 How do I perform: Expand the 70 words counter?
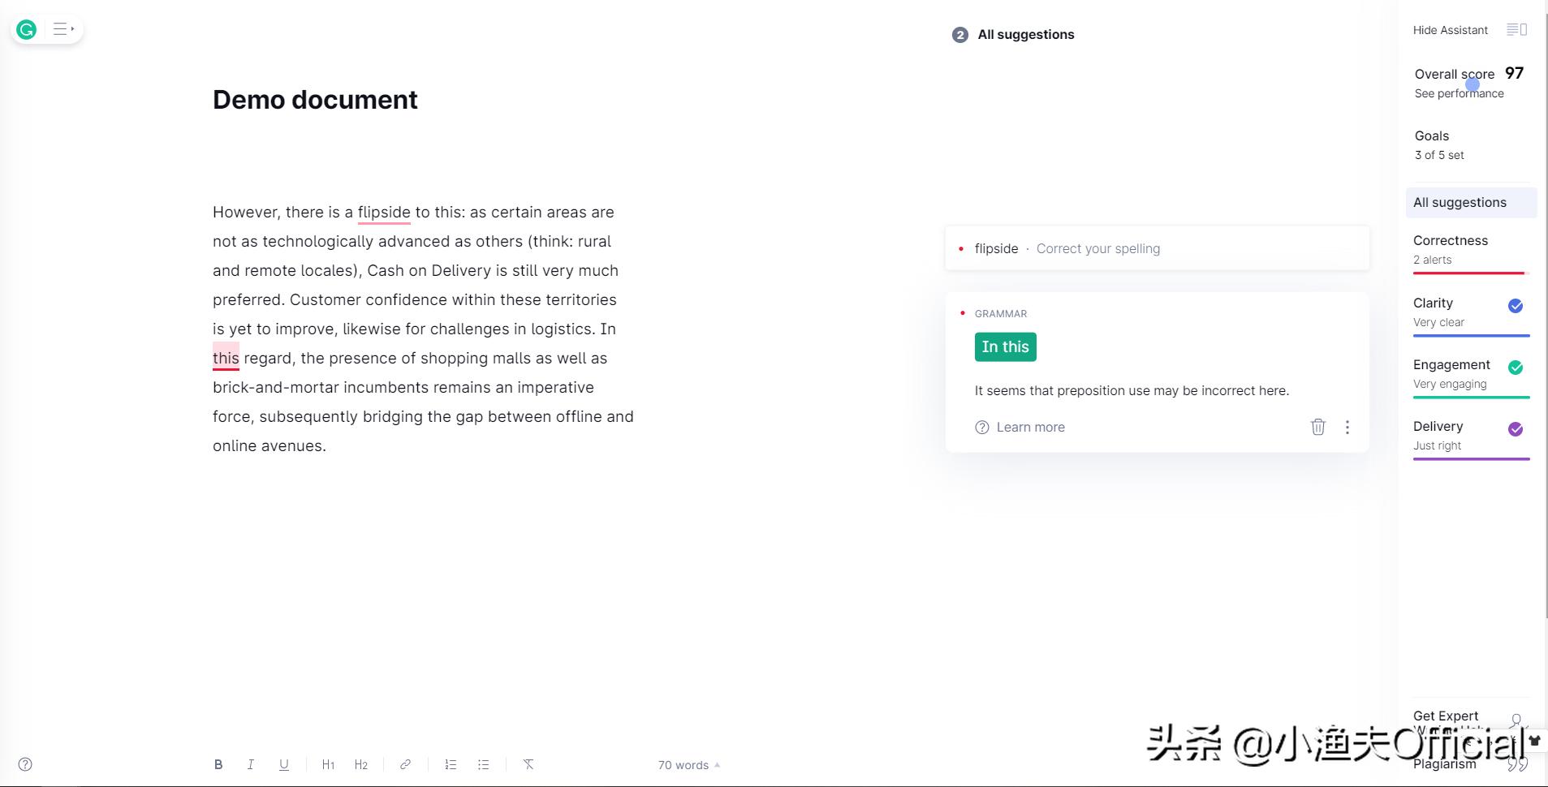pos(688,765)
